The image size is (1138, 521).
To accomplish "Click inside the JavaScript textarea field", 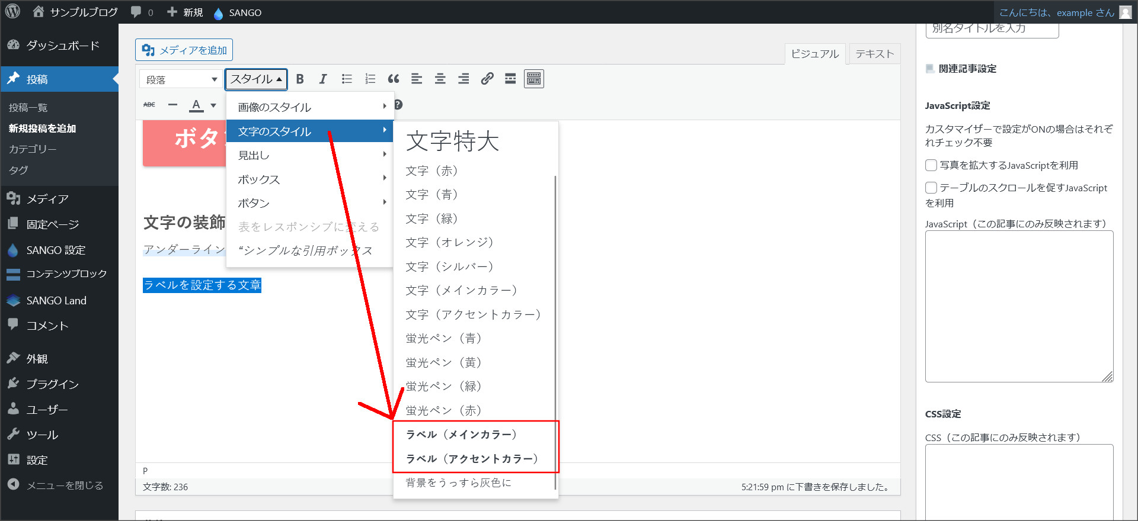I will point(1018,305).
